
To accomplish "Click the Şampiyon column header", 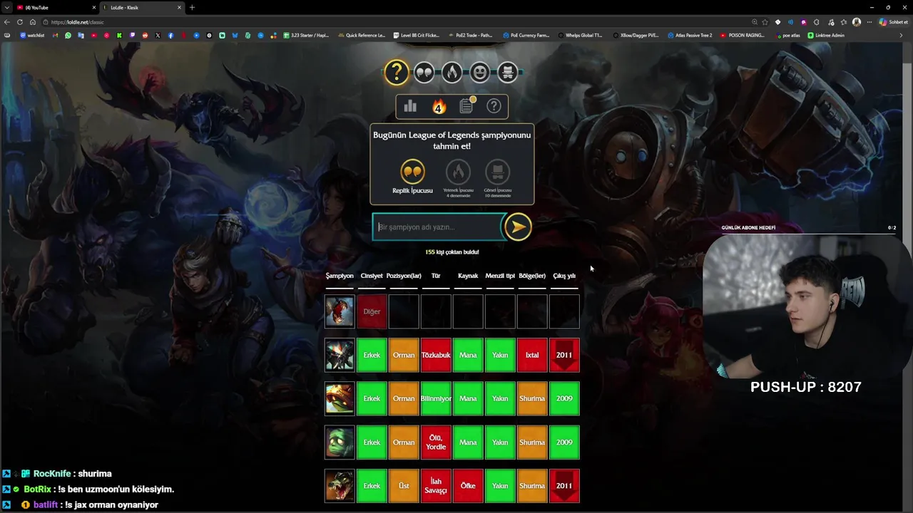I will pyautogui.click(x=340, y=276).
